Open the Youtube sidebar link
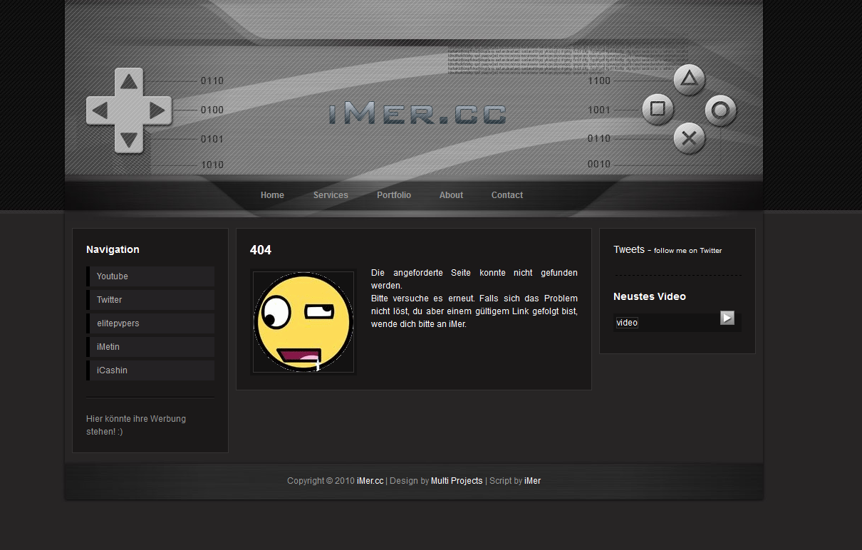Viewport: 862px width, 550px height. [x=113, y=276]
